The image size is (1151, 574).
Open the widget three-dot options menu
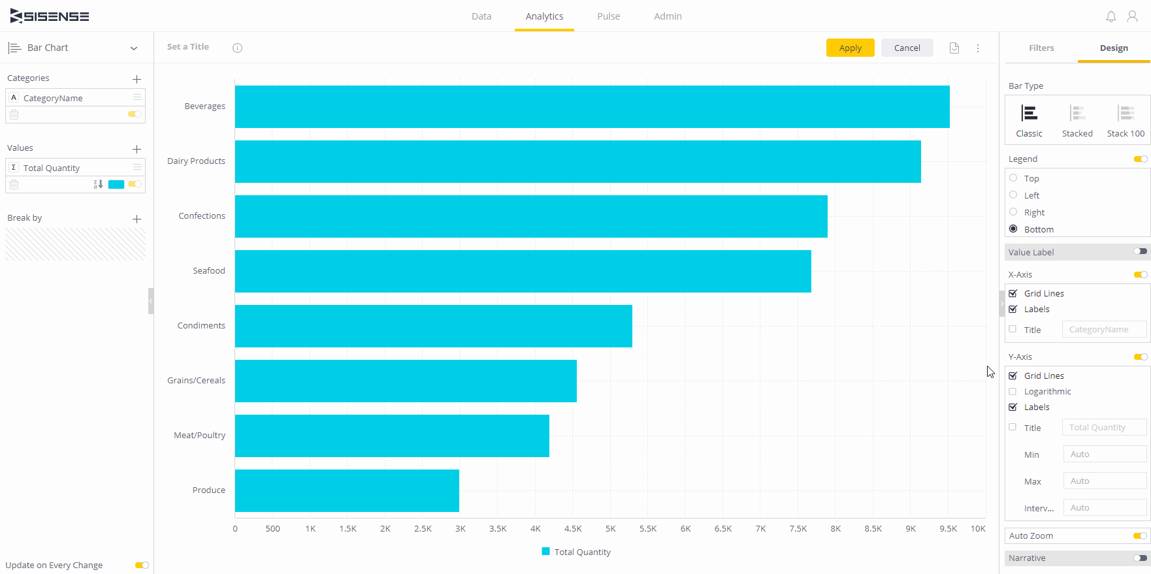pos(977,48)
